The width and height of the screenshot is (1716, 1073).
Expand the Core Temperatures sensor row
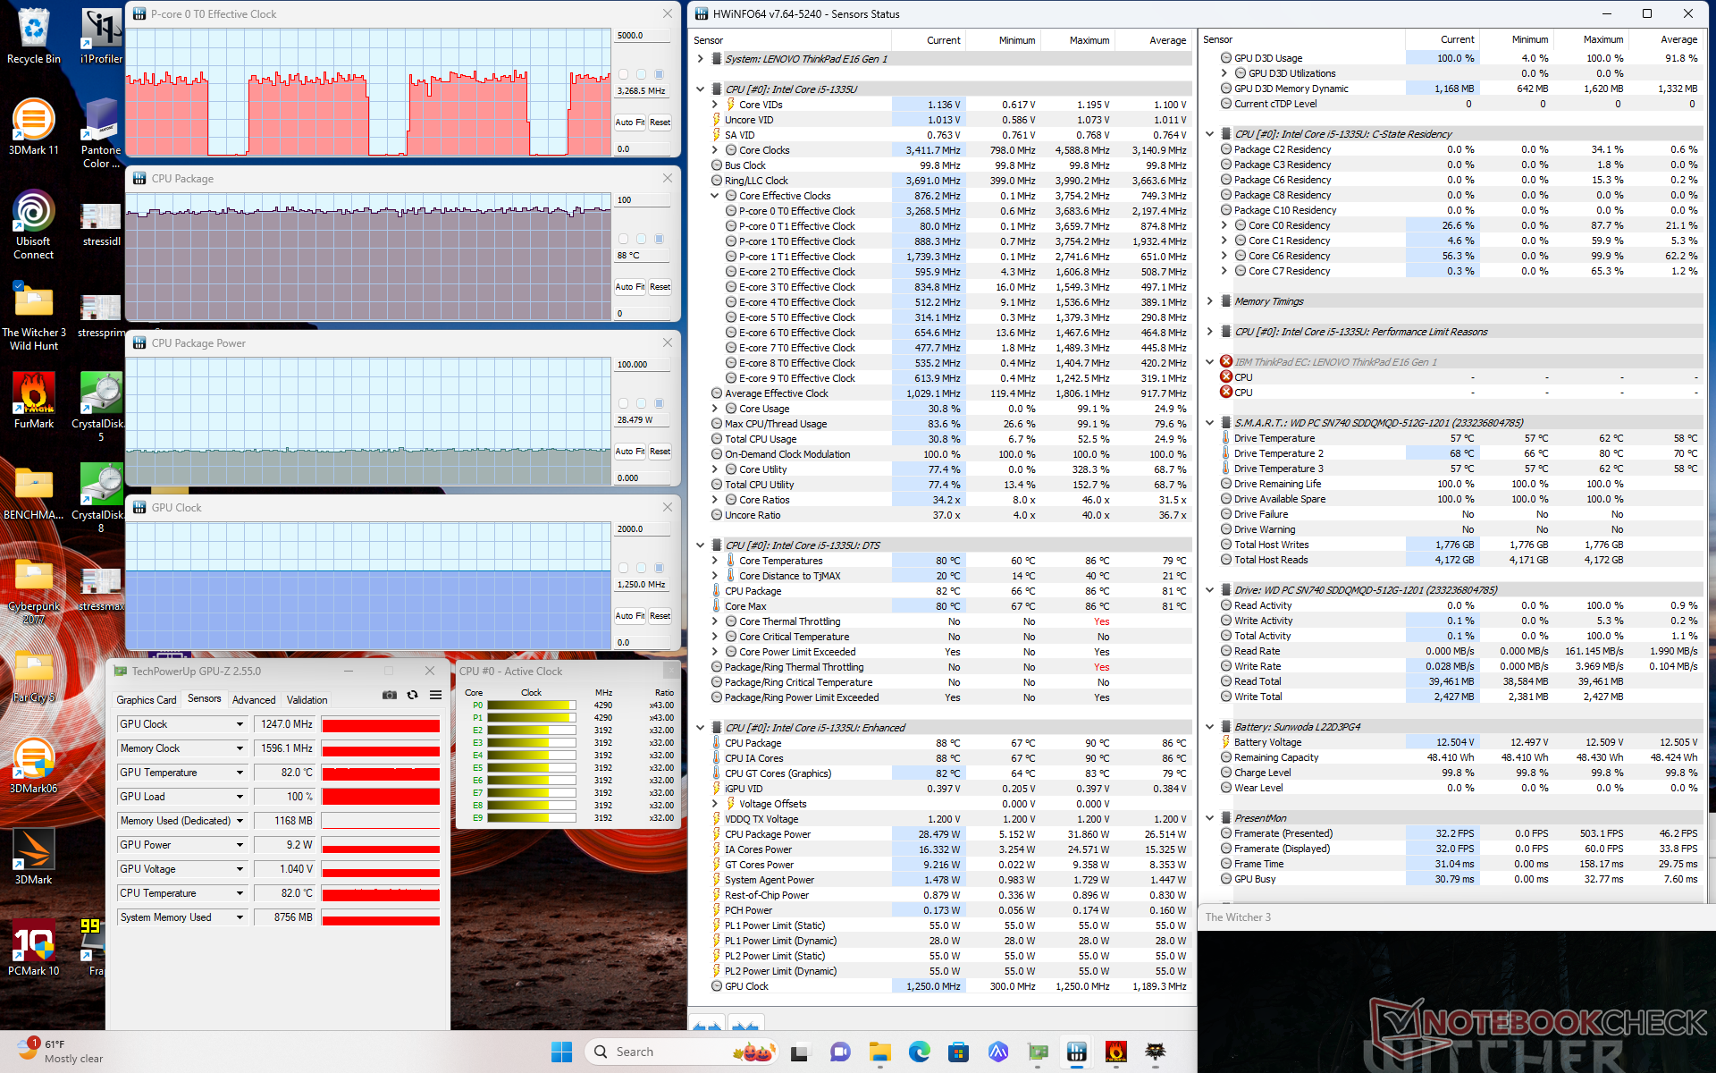(714, 561)
